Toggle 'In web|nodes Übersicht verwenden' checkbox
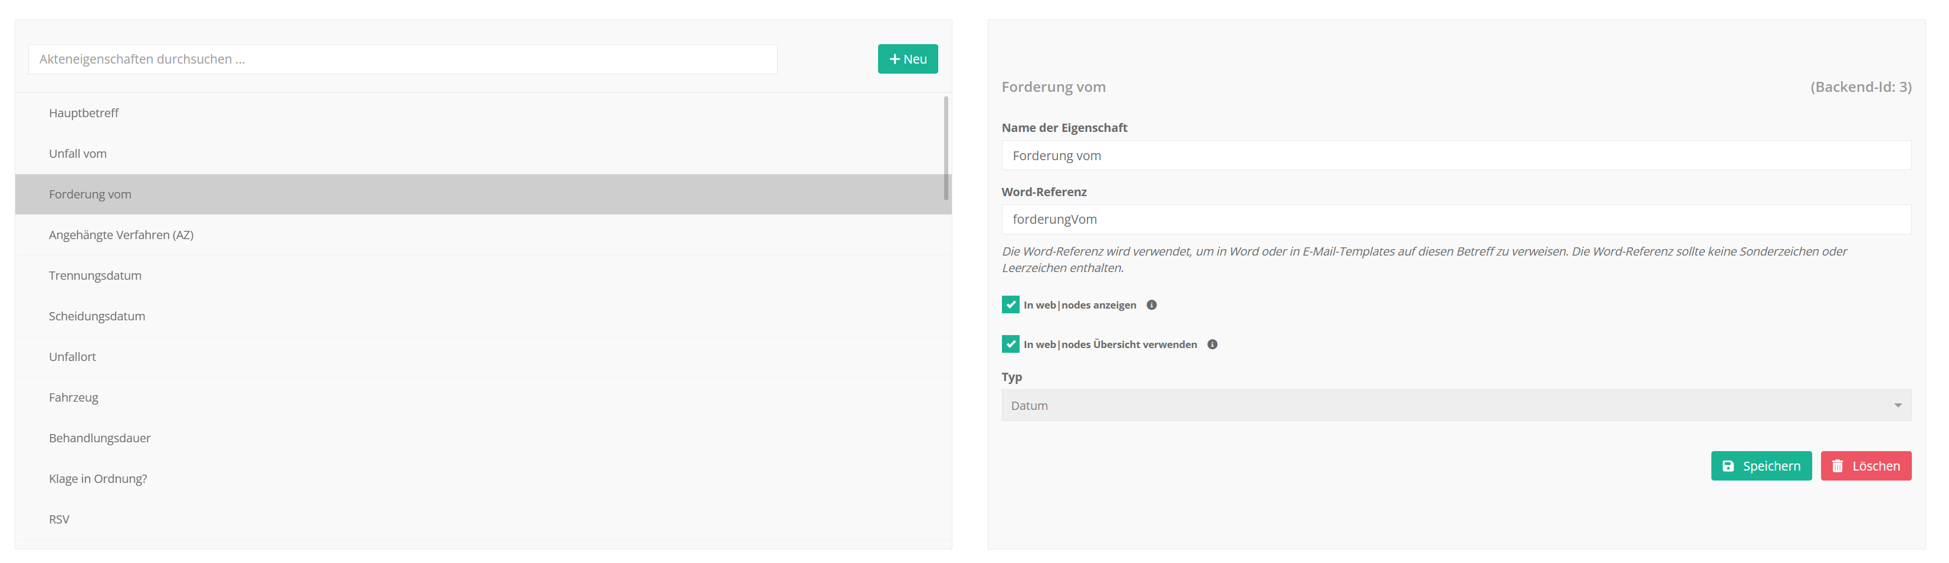1949x563 pixels. click(1010, 345)
